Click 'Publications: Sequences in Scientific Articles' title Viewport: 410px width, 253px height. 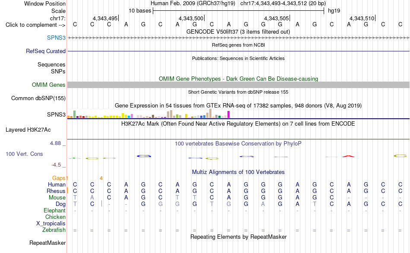[x=238, y=58]
